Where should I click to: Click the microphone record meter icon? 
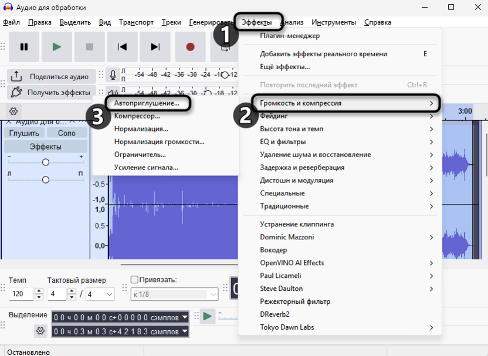[x=113, y=74]
